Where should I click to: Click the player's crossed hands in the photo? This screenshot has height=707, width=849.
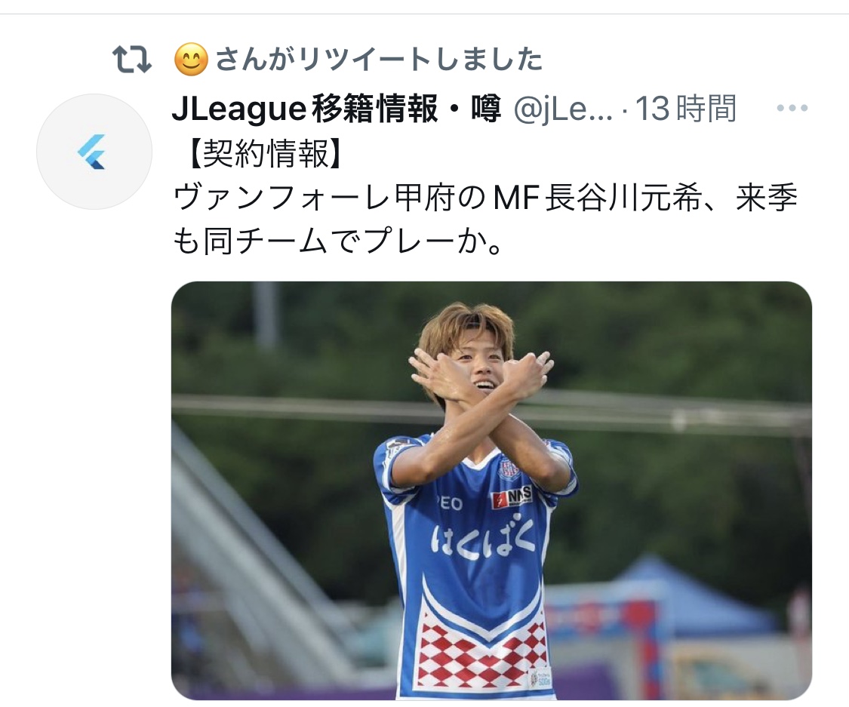tap(481, 373)
